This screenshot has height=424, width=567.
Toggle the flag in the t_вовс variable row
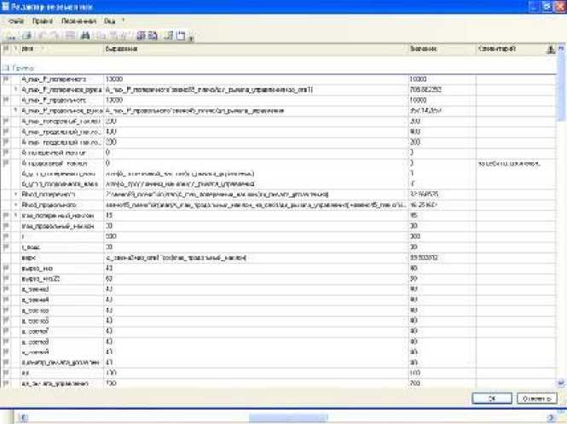tap(6, 247)
